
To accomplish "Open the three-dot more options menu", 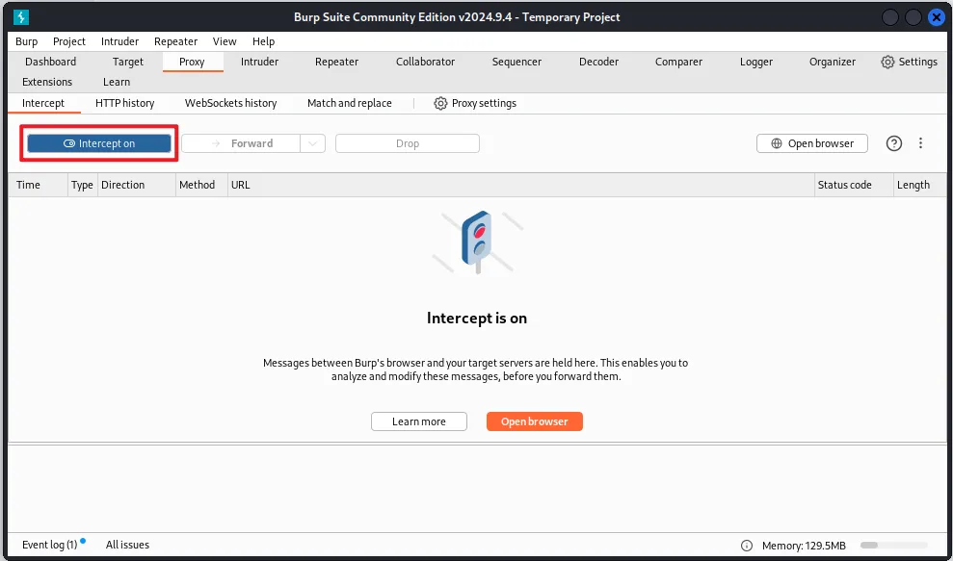I will point(921,143).
